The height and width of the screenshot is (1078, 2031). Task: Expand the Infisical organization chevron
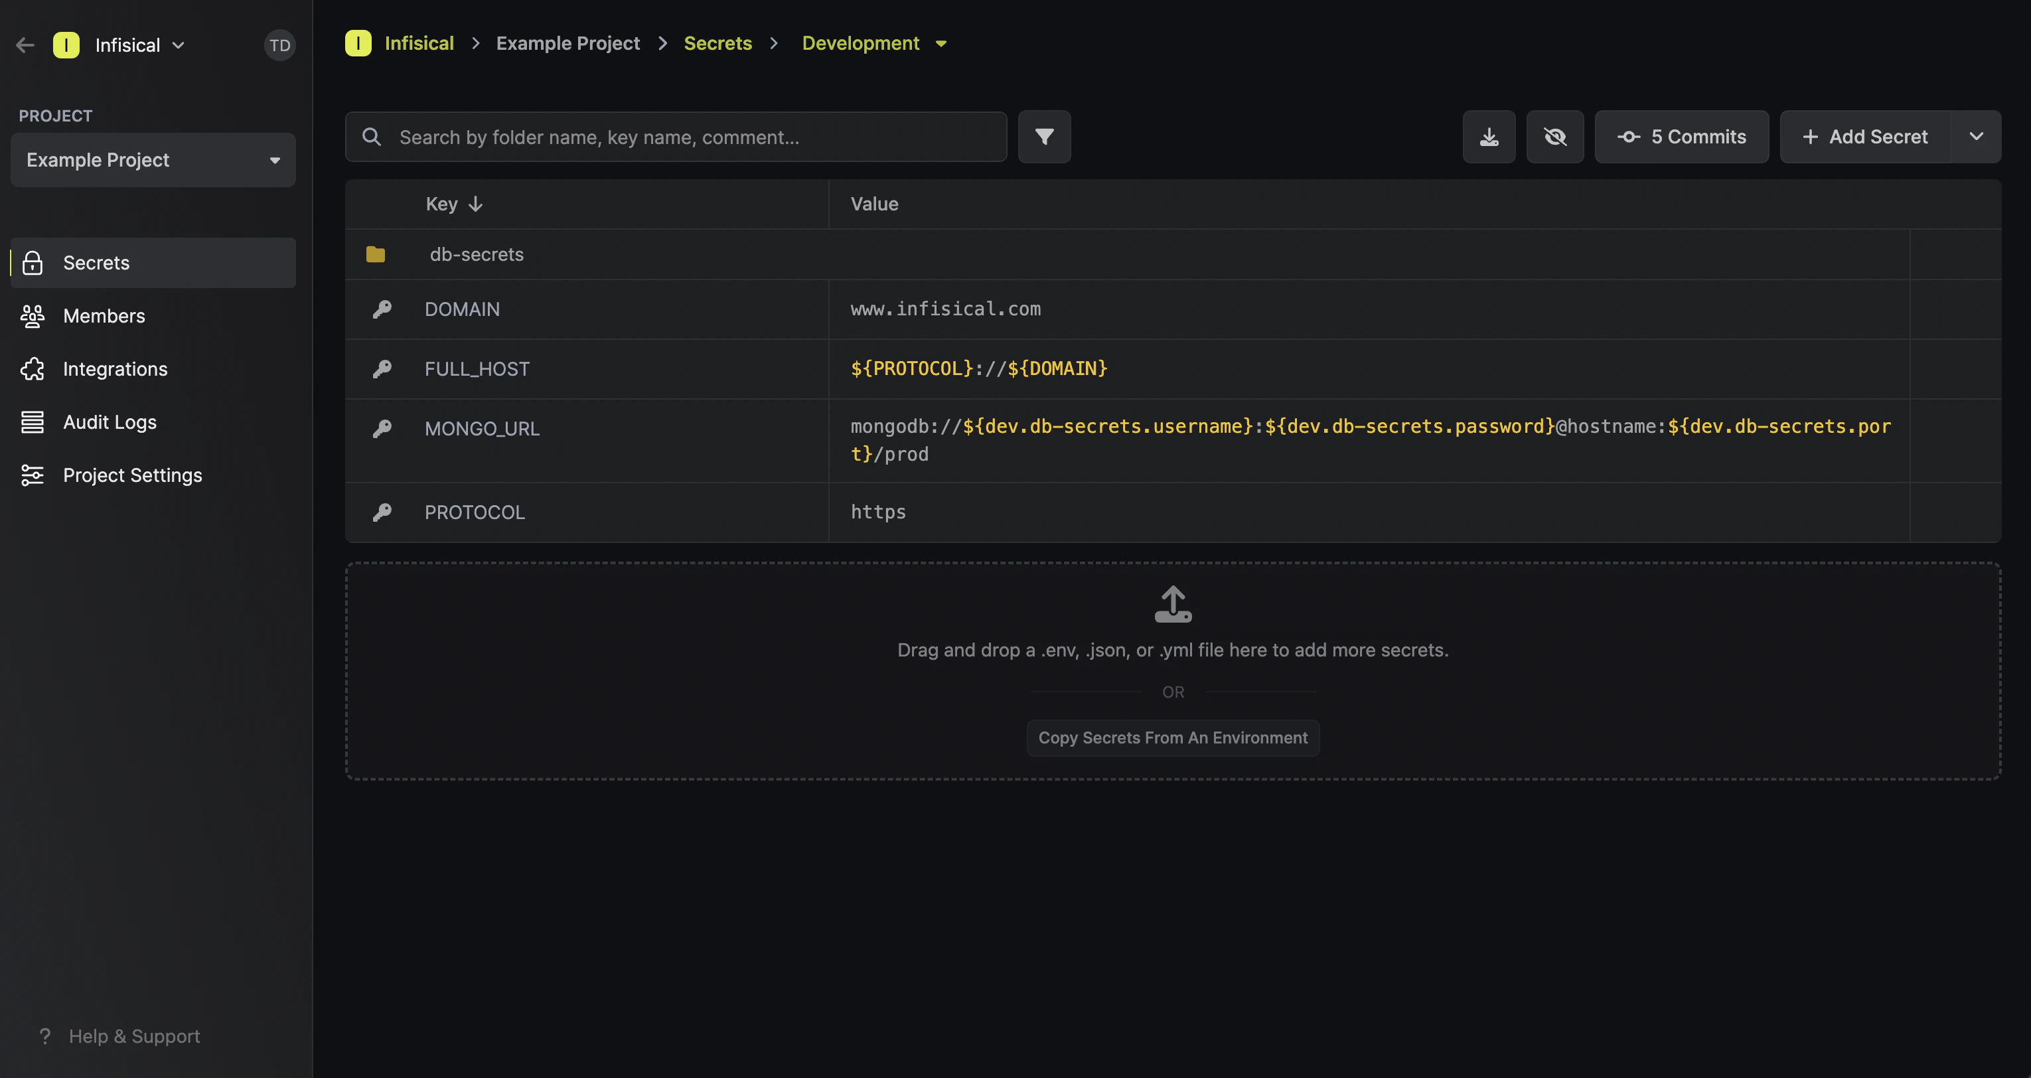pyautogui.click(x=178, y=45)
